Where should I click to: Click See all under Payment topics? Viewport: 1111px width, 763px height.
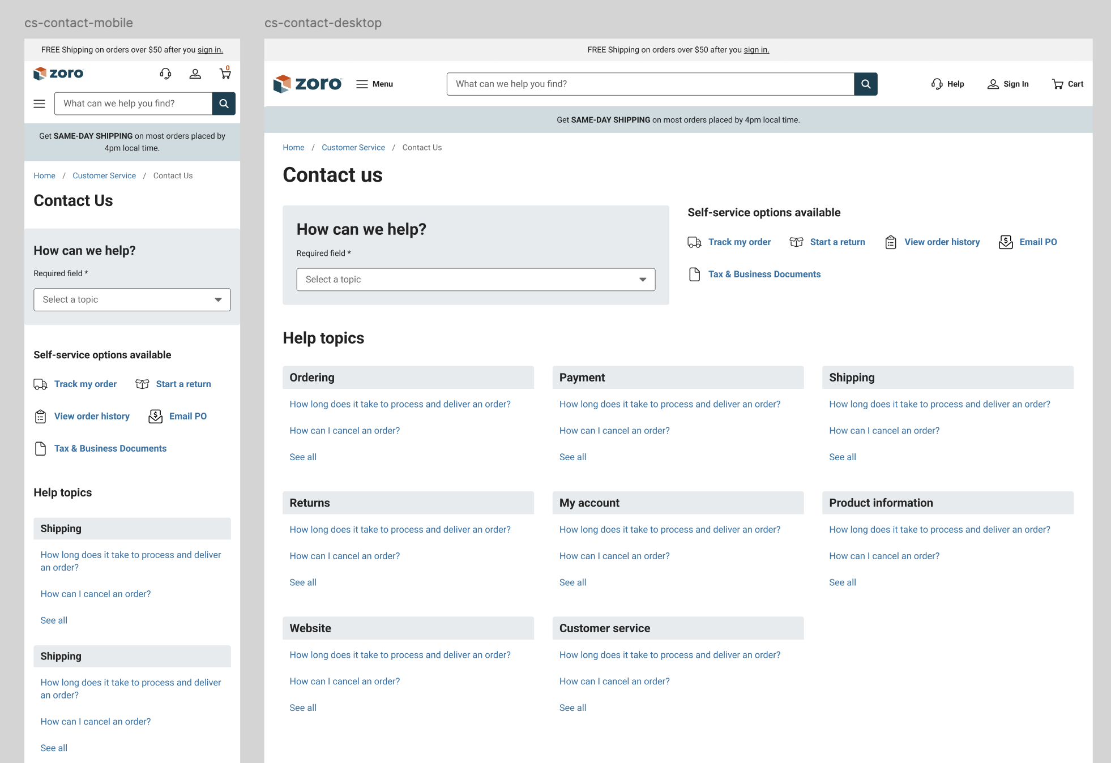click(572, 457)
